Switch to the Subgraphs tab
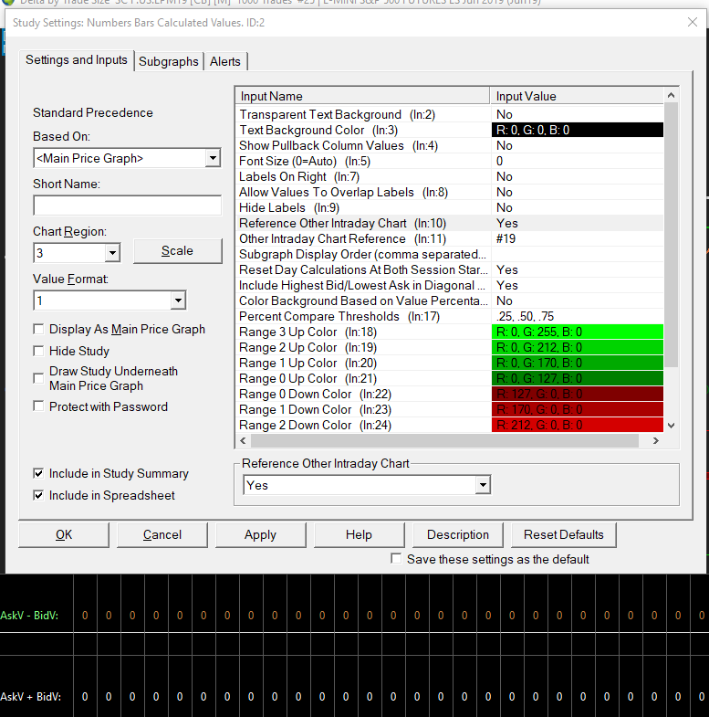 pyautogui.click(x=169, y=61)
